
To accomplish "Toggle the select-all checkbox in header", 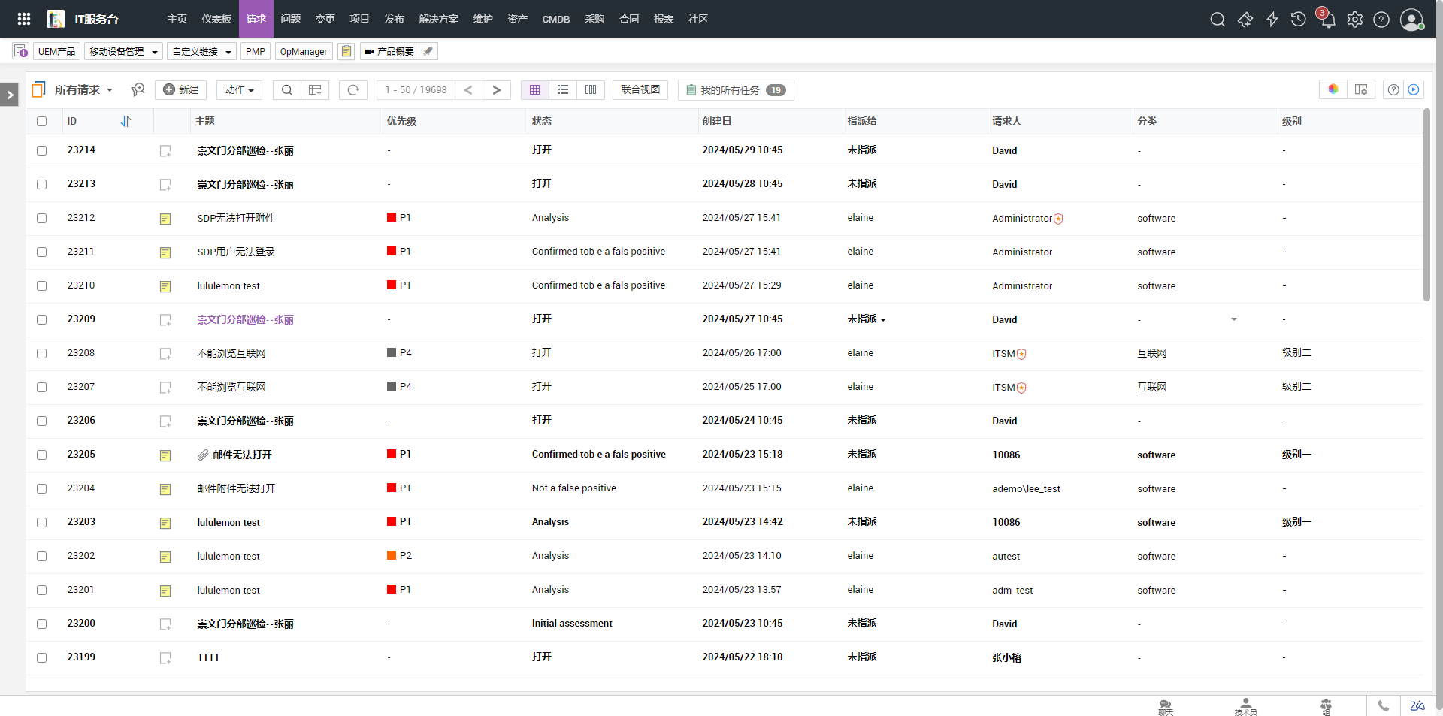I will pos(42,121).
